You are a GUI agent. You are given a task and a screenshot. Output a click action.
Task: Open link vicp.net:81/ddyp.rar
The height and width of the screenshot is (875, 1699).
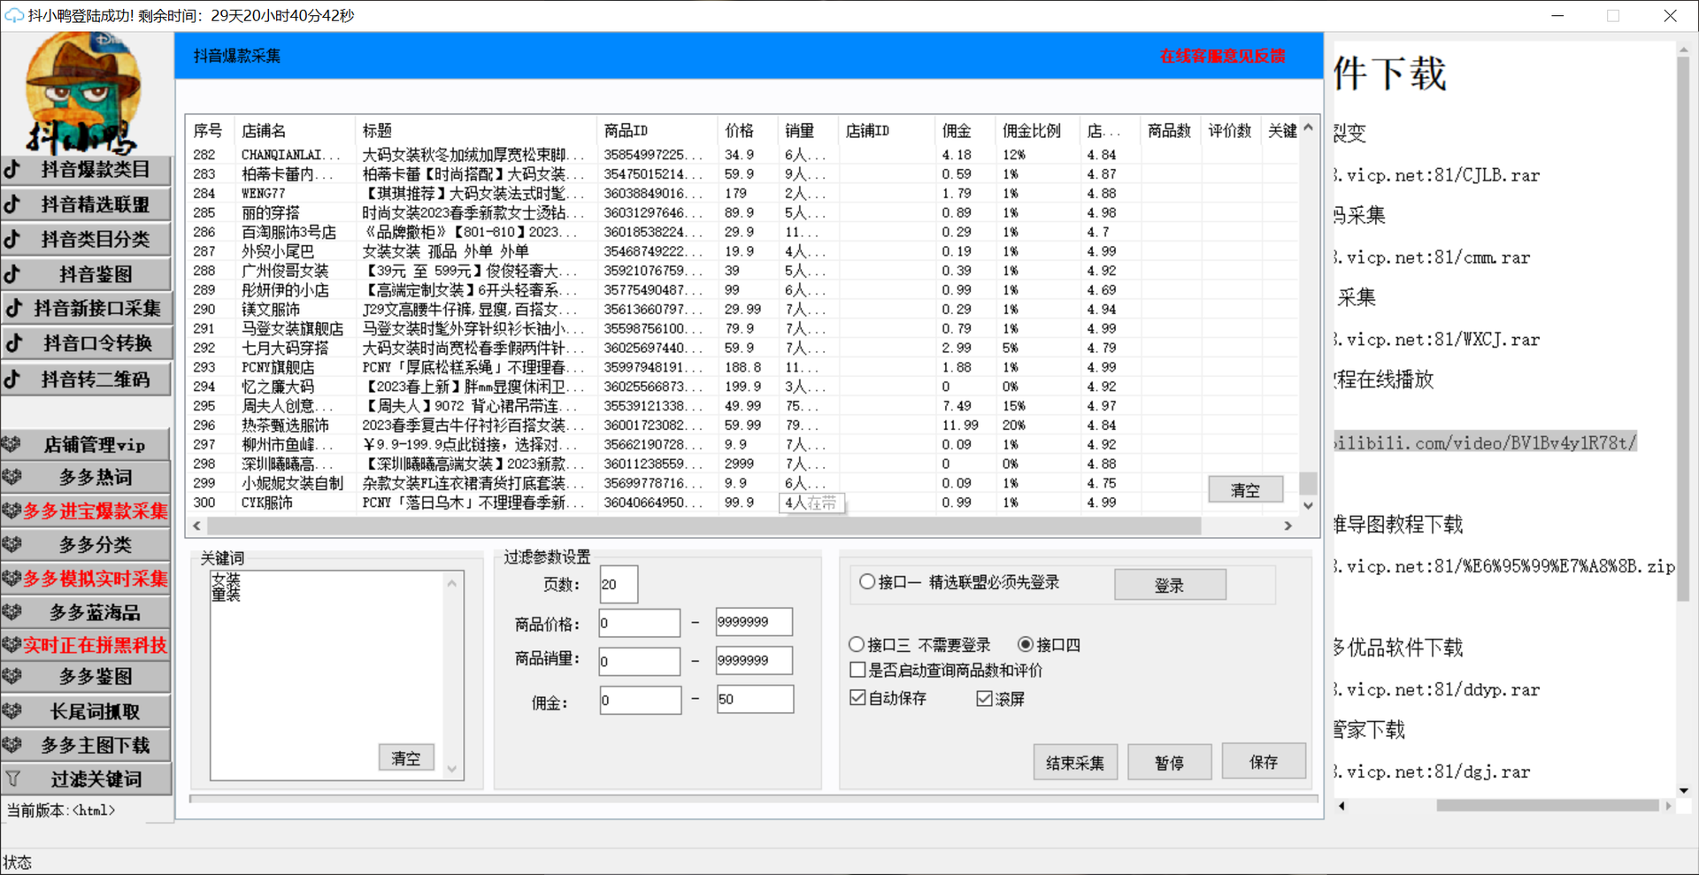1437,690
